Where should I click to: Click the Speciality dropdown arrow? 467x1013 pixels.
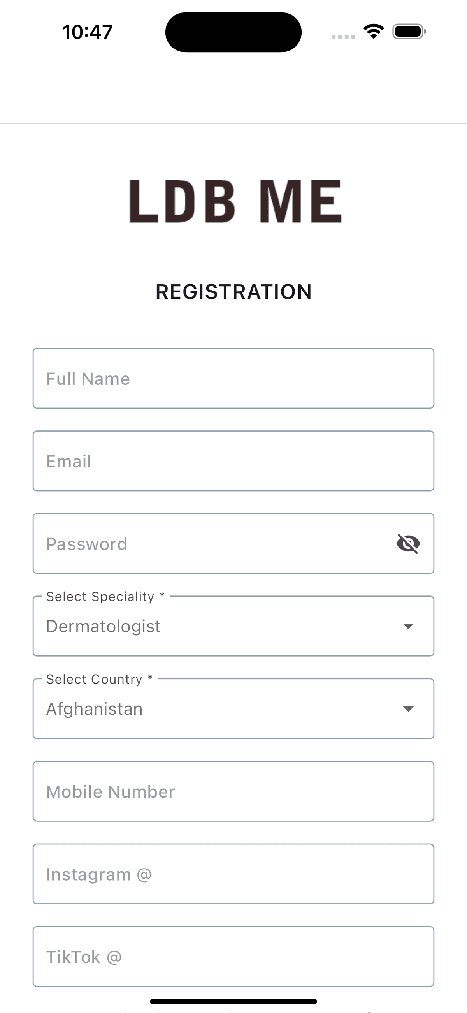408,626
